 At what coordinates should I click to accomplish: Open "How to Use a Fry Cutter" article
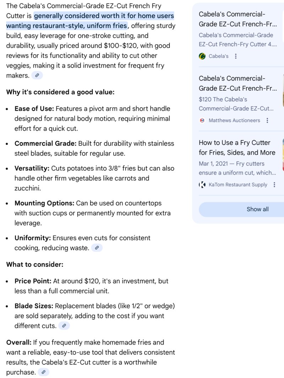click(x=237, y=147)
